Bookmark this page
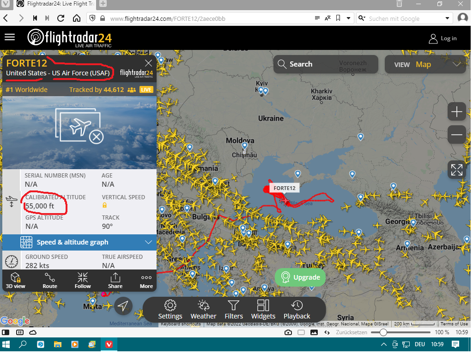This screenshot has height=355, width=473. (338, 18)
